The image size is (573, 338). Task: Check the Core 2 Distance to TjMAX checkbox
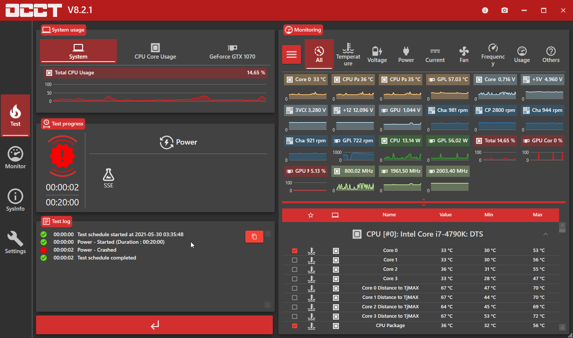[x=295, y=307]
